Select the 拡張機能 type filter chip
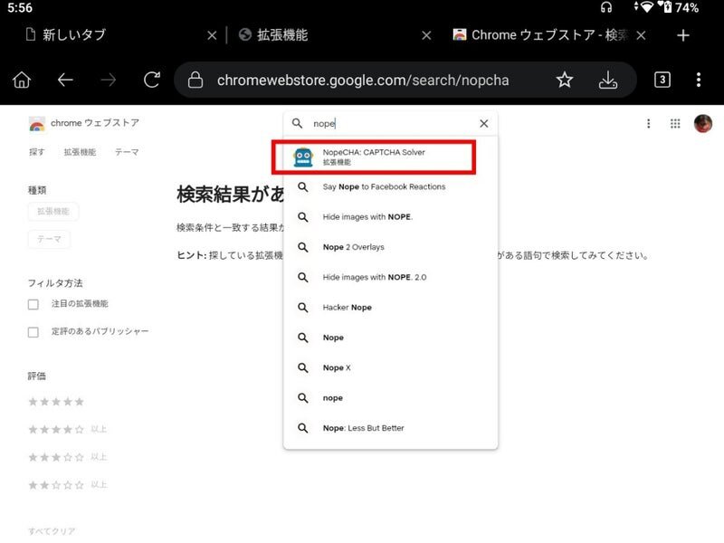724x543 pixels. point(53,212)
